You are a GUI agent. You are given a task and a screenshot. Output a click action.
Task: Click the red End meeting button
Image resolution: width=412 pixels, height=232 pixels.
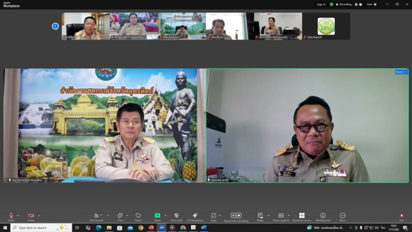(402, 217)
